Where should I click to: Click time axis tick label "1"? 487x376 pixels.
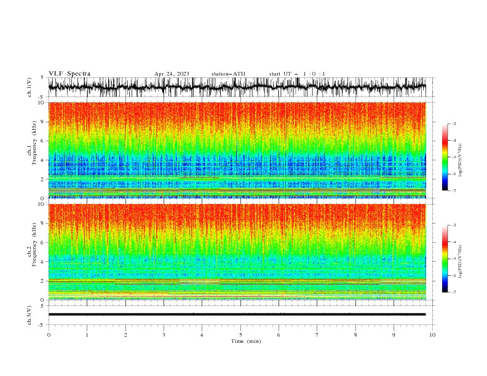click(x=87, y=335)
